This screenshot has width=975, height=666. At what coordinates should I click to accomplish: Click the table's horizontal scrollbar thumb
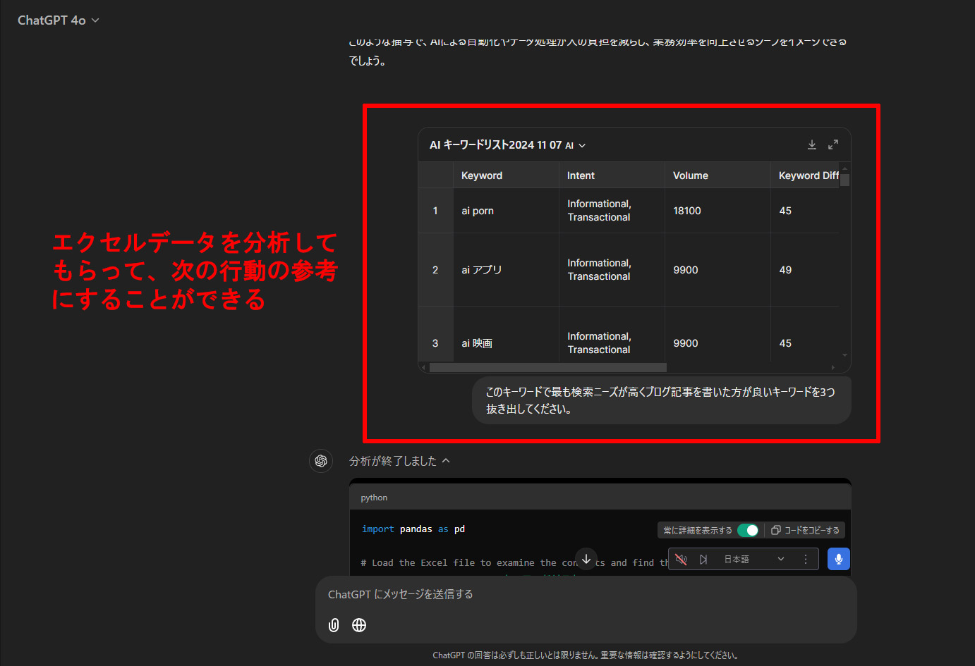[x=547, y=367]
